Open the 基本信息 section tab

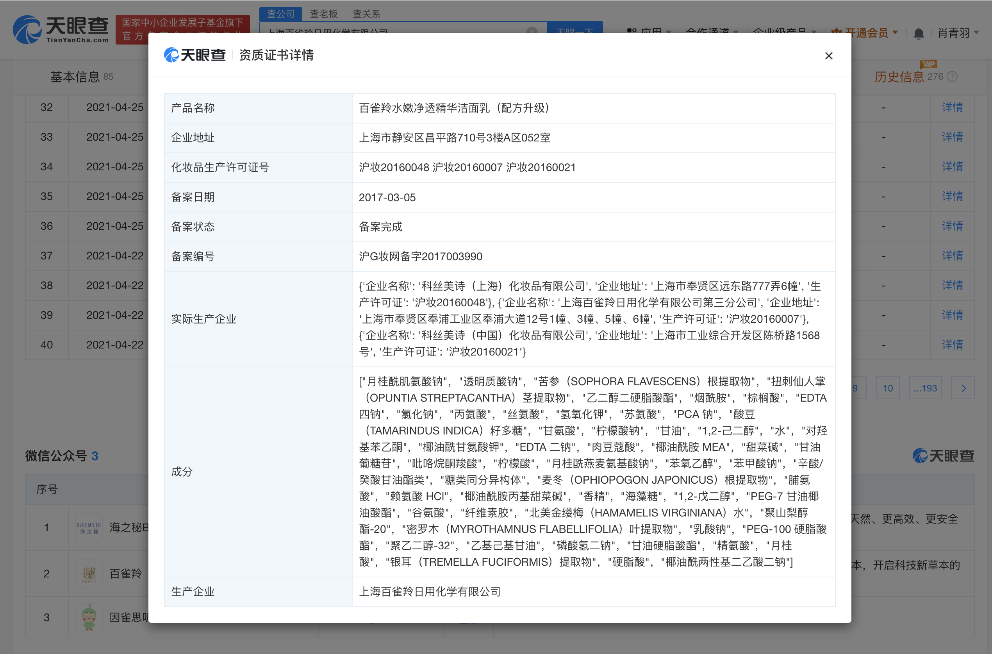coord(82,77)
